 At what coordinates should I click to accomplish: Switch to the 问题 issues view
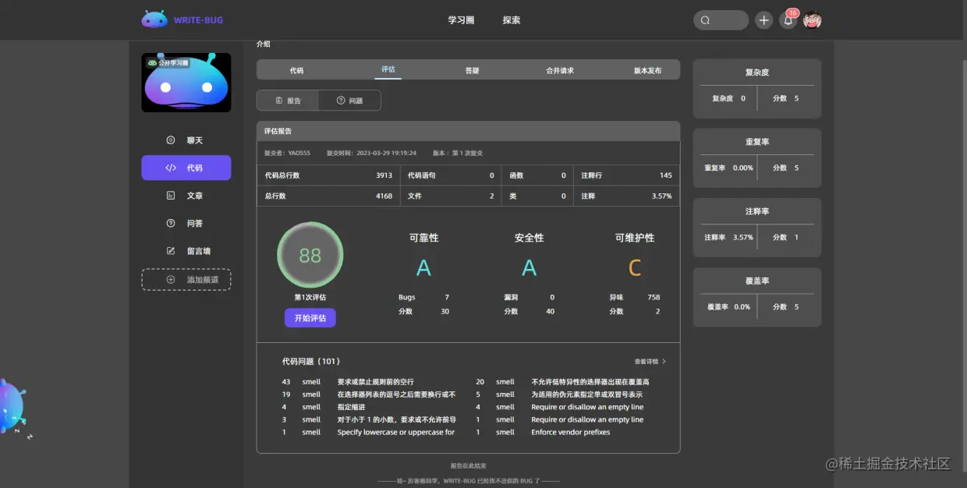349,100
